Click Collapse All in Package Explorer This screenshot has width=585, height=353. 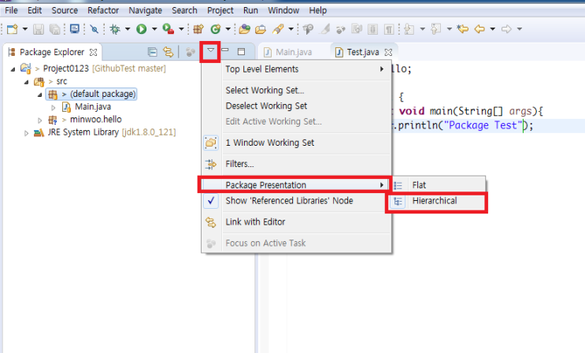[x=151, y=52]
